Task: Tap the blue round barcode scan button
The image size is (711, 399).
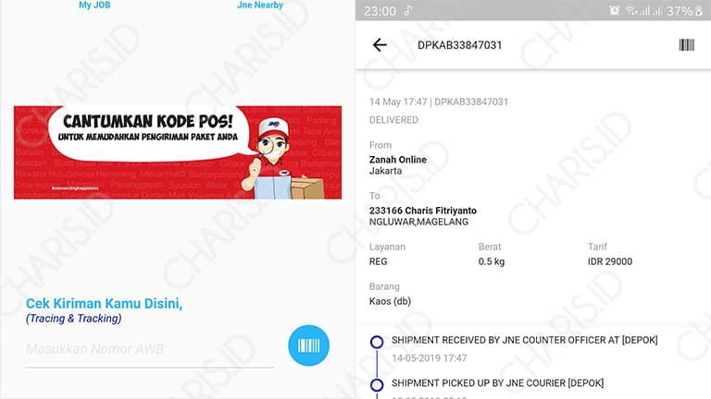Action: (309, 345)
